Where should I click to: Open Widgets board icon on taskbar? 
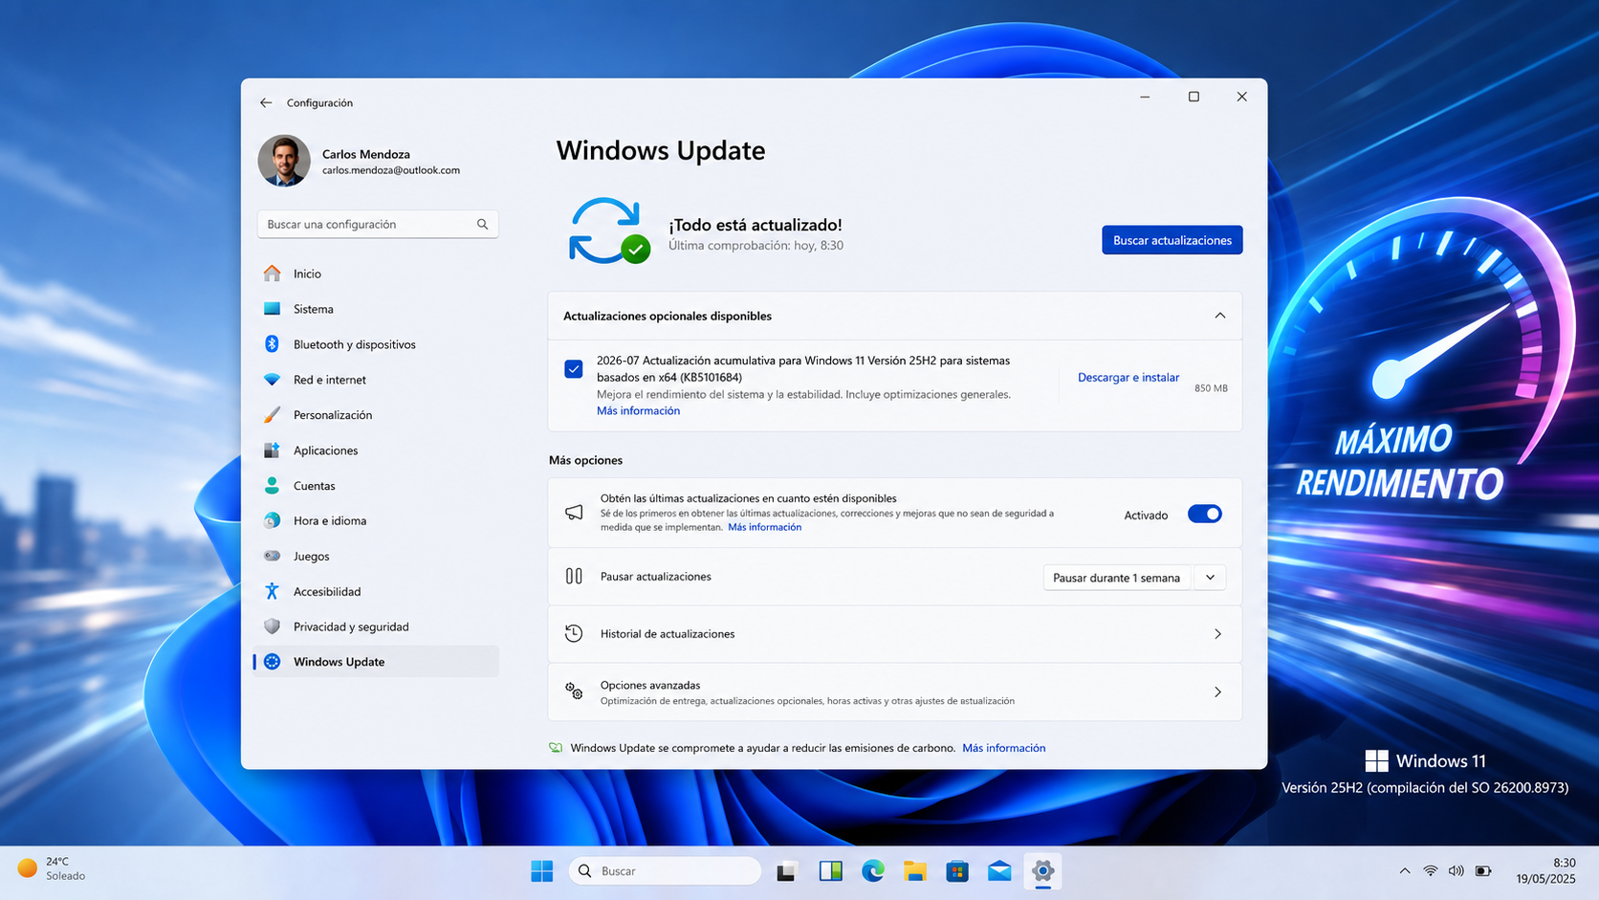tap(831, 871)
